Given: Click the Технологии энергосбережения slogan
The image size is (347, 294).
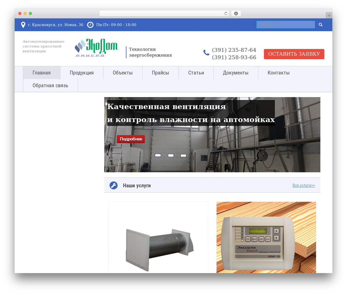Looking at the screenshot, I should pyautogui.click(x=150, y=52).
